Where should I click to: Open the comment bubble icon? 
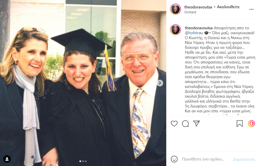[185, 123]
